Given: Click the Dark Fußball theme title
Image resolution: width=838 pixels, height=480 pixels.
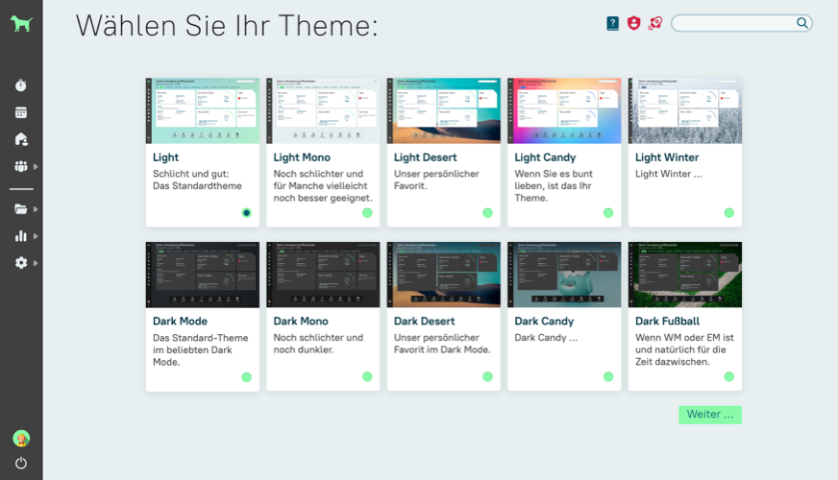Looking at the screenshot, I should pyautogui.click(x=666, y=322).
